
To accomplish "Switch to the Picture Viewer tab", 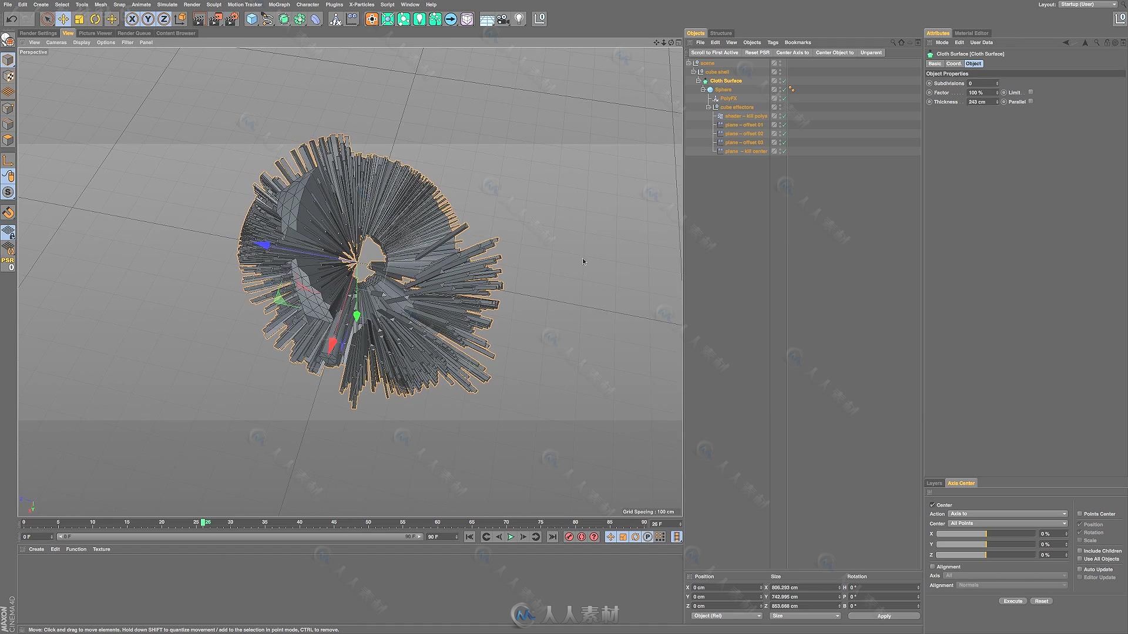I will 95,33.
